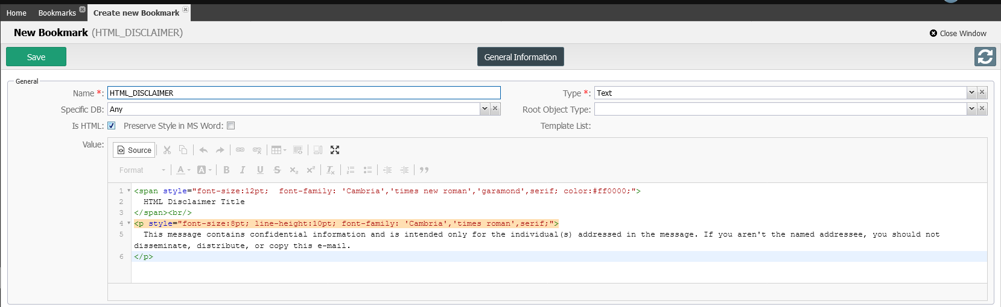Image resolution: width=1001 pixels, height=307 pixels.
Task: Click the Copy icon in editor toolbar
Action: [x=183, y=150]
